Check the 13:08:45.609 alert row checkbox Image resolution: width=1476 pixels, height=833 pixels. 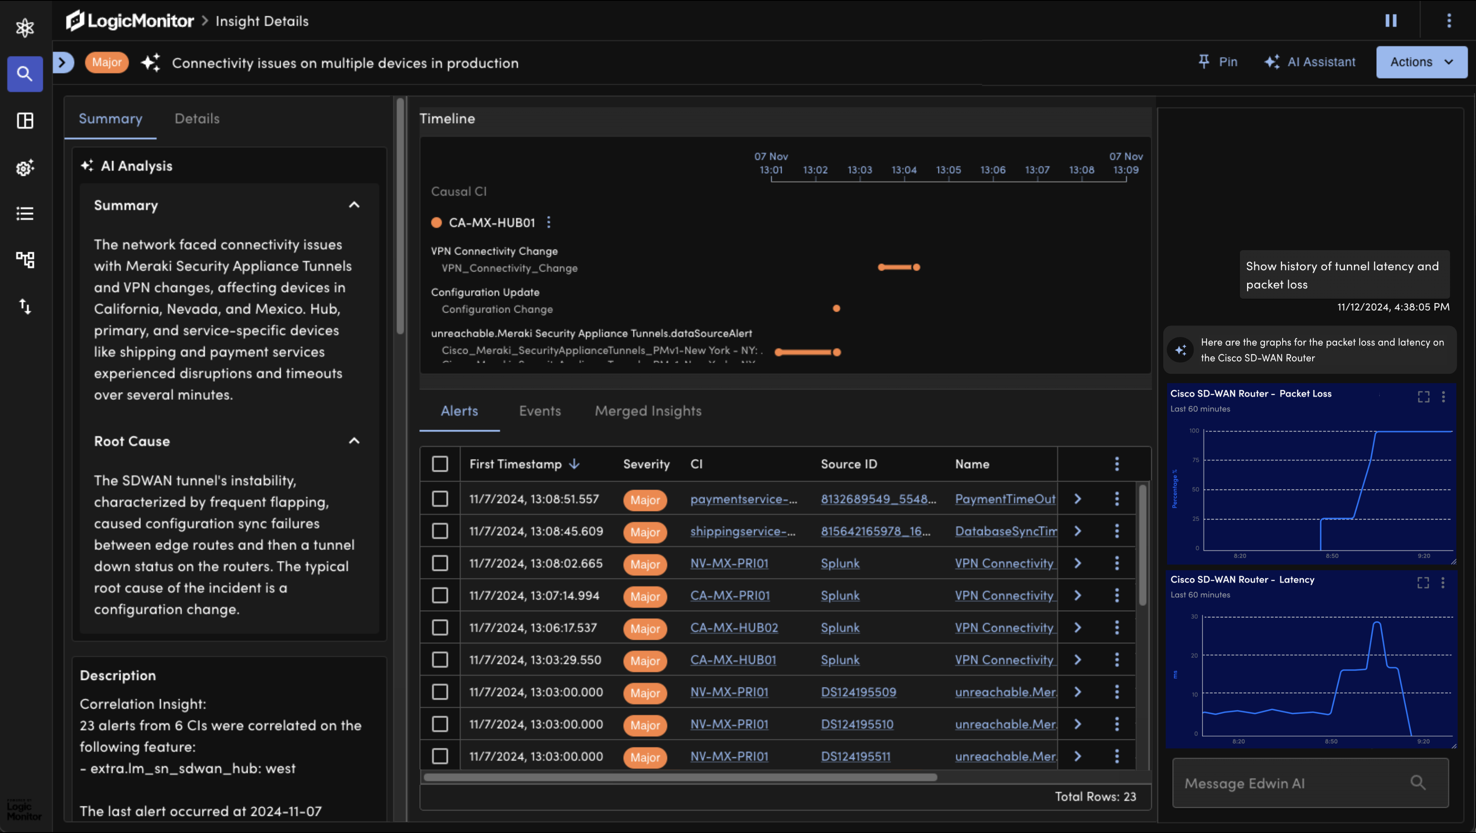click(440, 531)
